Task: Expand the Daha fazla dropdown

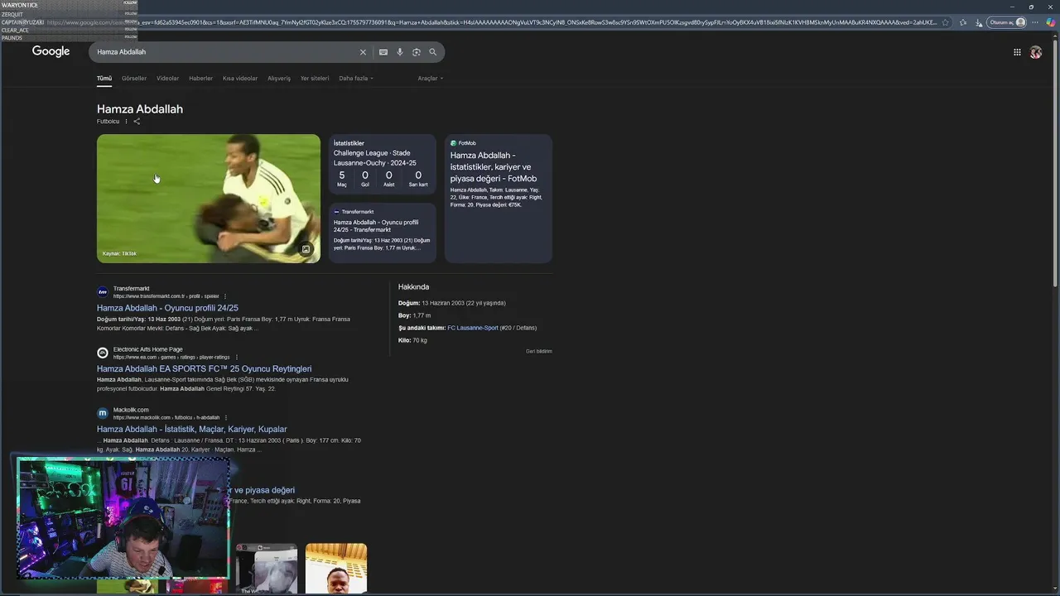Action: pyautogui.click(x=356, y=79)
